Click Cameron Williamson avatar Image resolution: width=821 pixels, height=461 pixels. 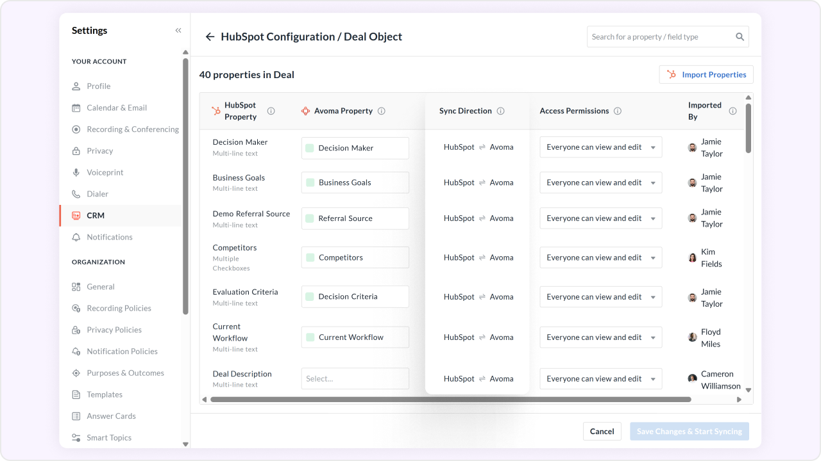pyautogui.click(x=693, y=379)
